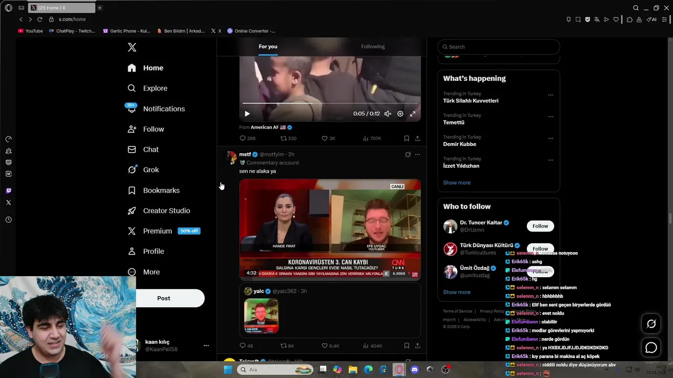673x378 pixels.
Task: Expand the More menu in sidebar
Action: 144,272
